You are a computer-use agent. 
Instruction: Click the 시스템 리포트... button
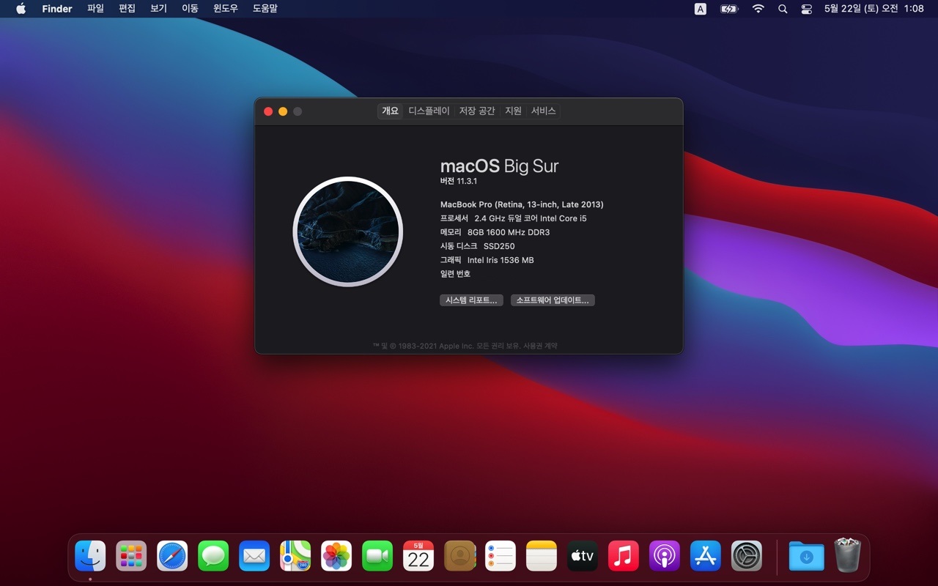coord(471,300)
